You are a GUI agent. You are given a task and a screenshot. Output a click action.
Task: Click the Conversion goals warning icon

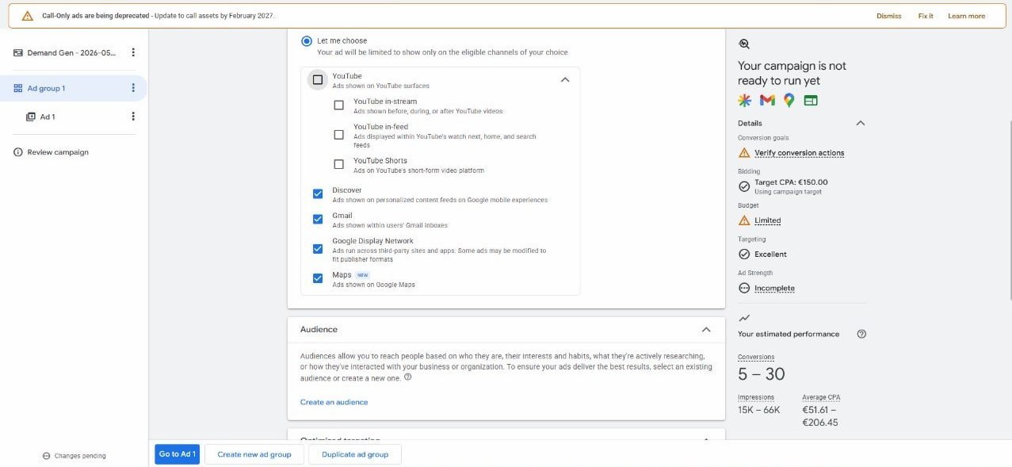point(744,152)
